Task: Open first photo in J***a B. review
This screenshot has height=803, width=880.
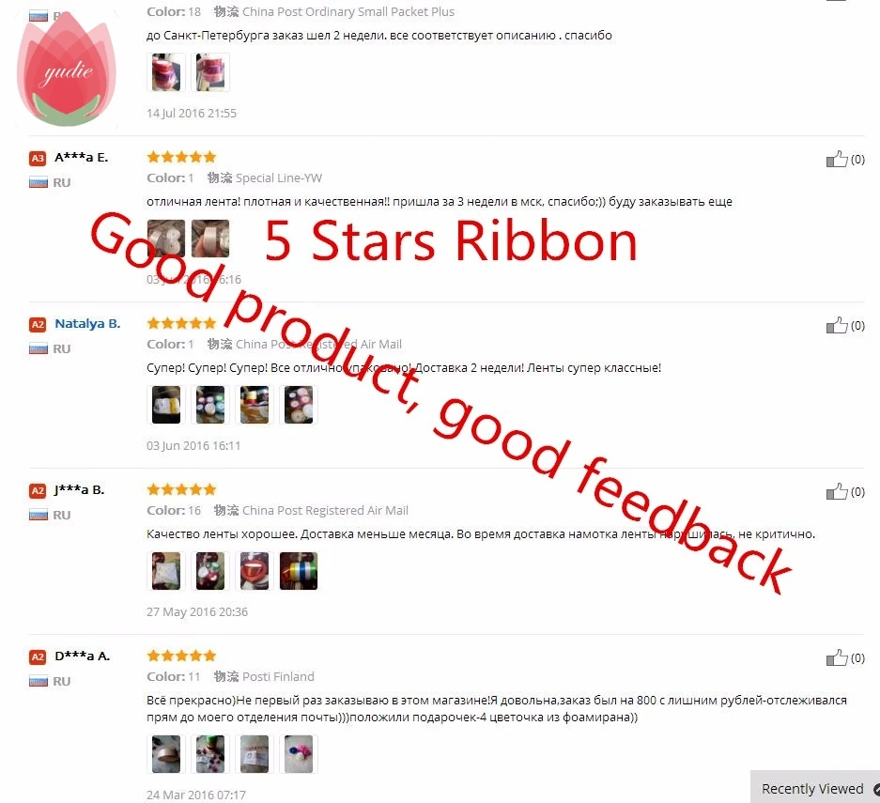Action: tap(166, 571)
